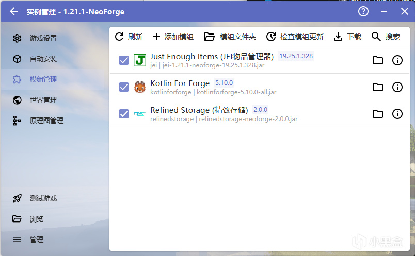Viewport: 415px width, 256px height.
Task: Click the Kotlin For Forge mod name
Action: [x=180, y=83]
